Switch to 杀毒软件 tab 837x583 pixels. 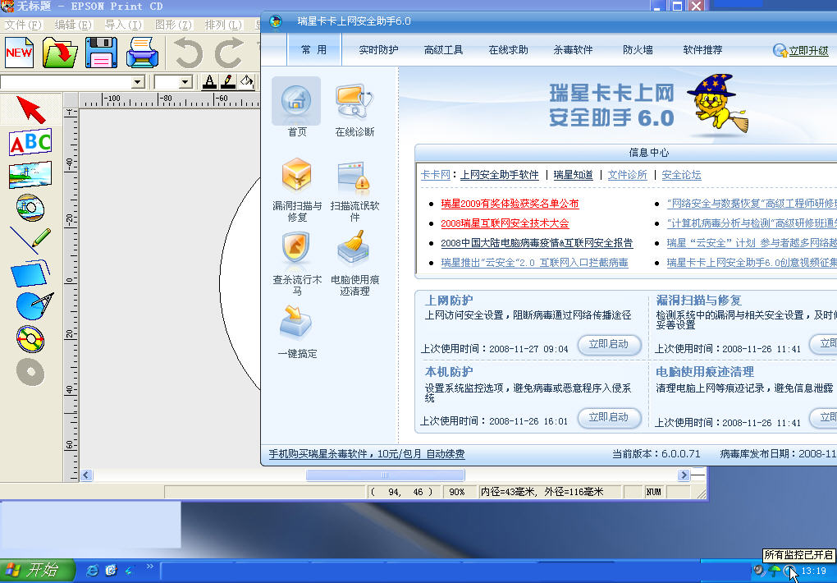point(573,50)
